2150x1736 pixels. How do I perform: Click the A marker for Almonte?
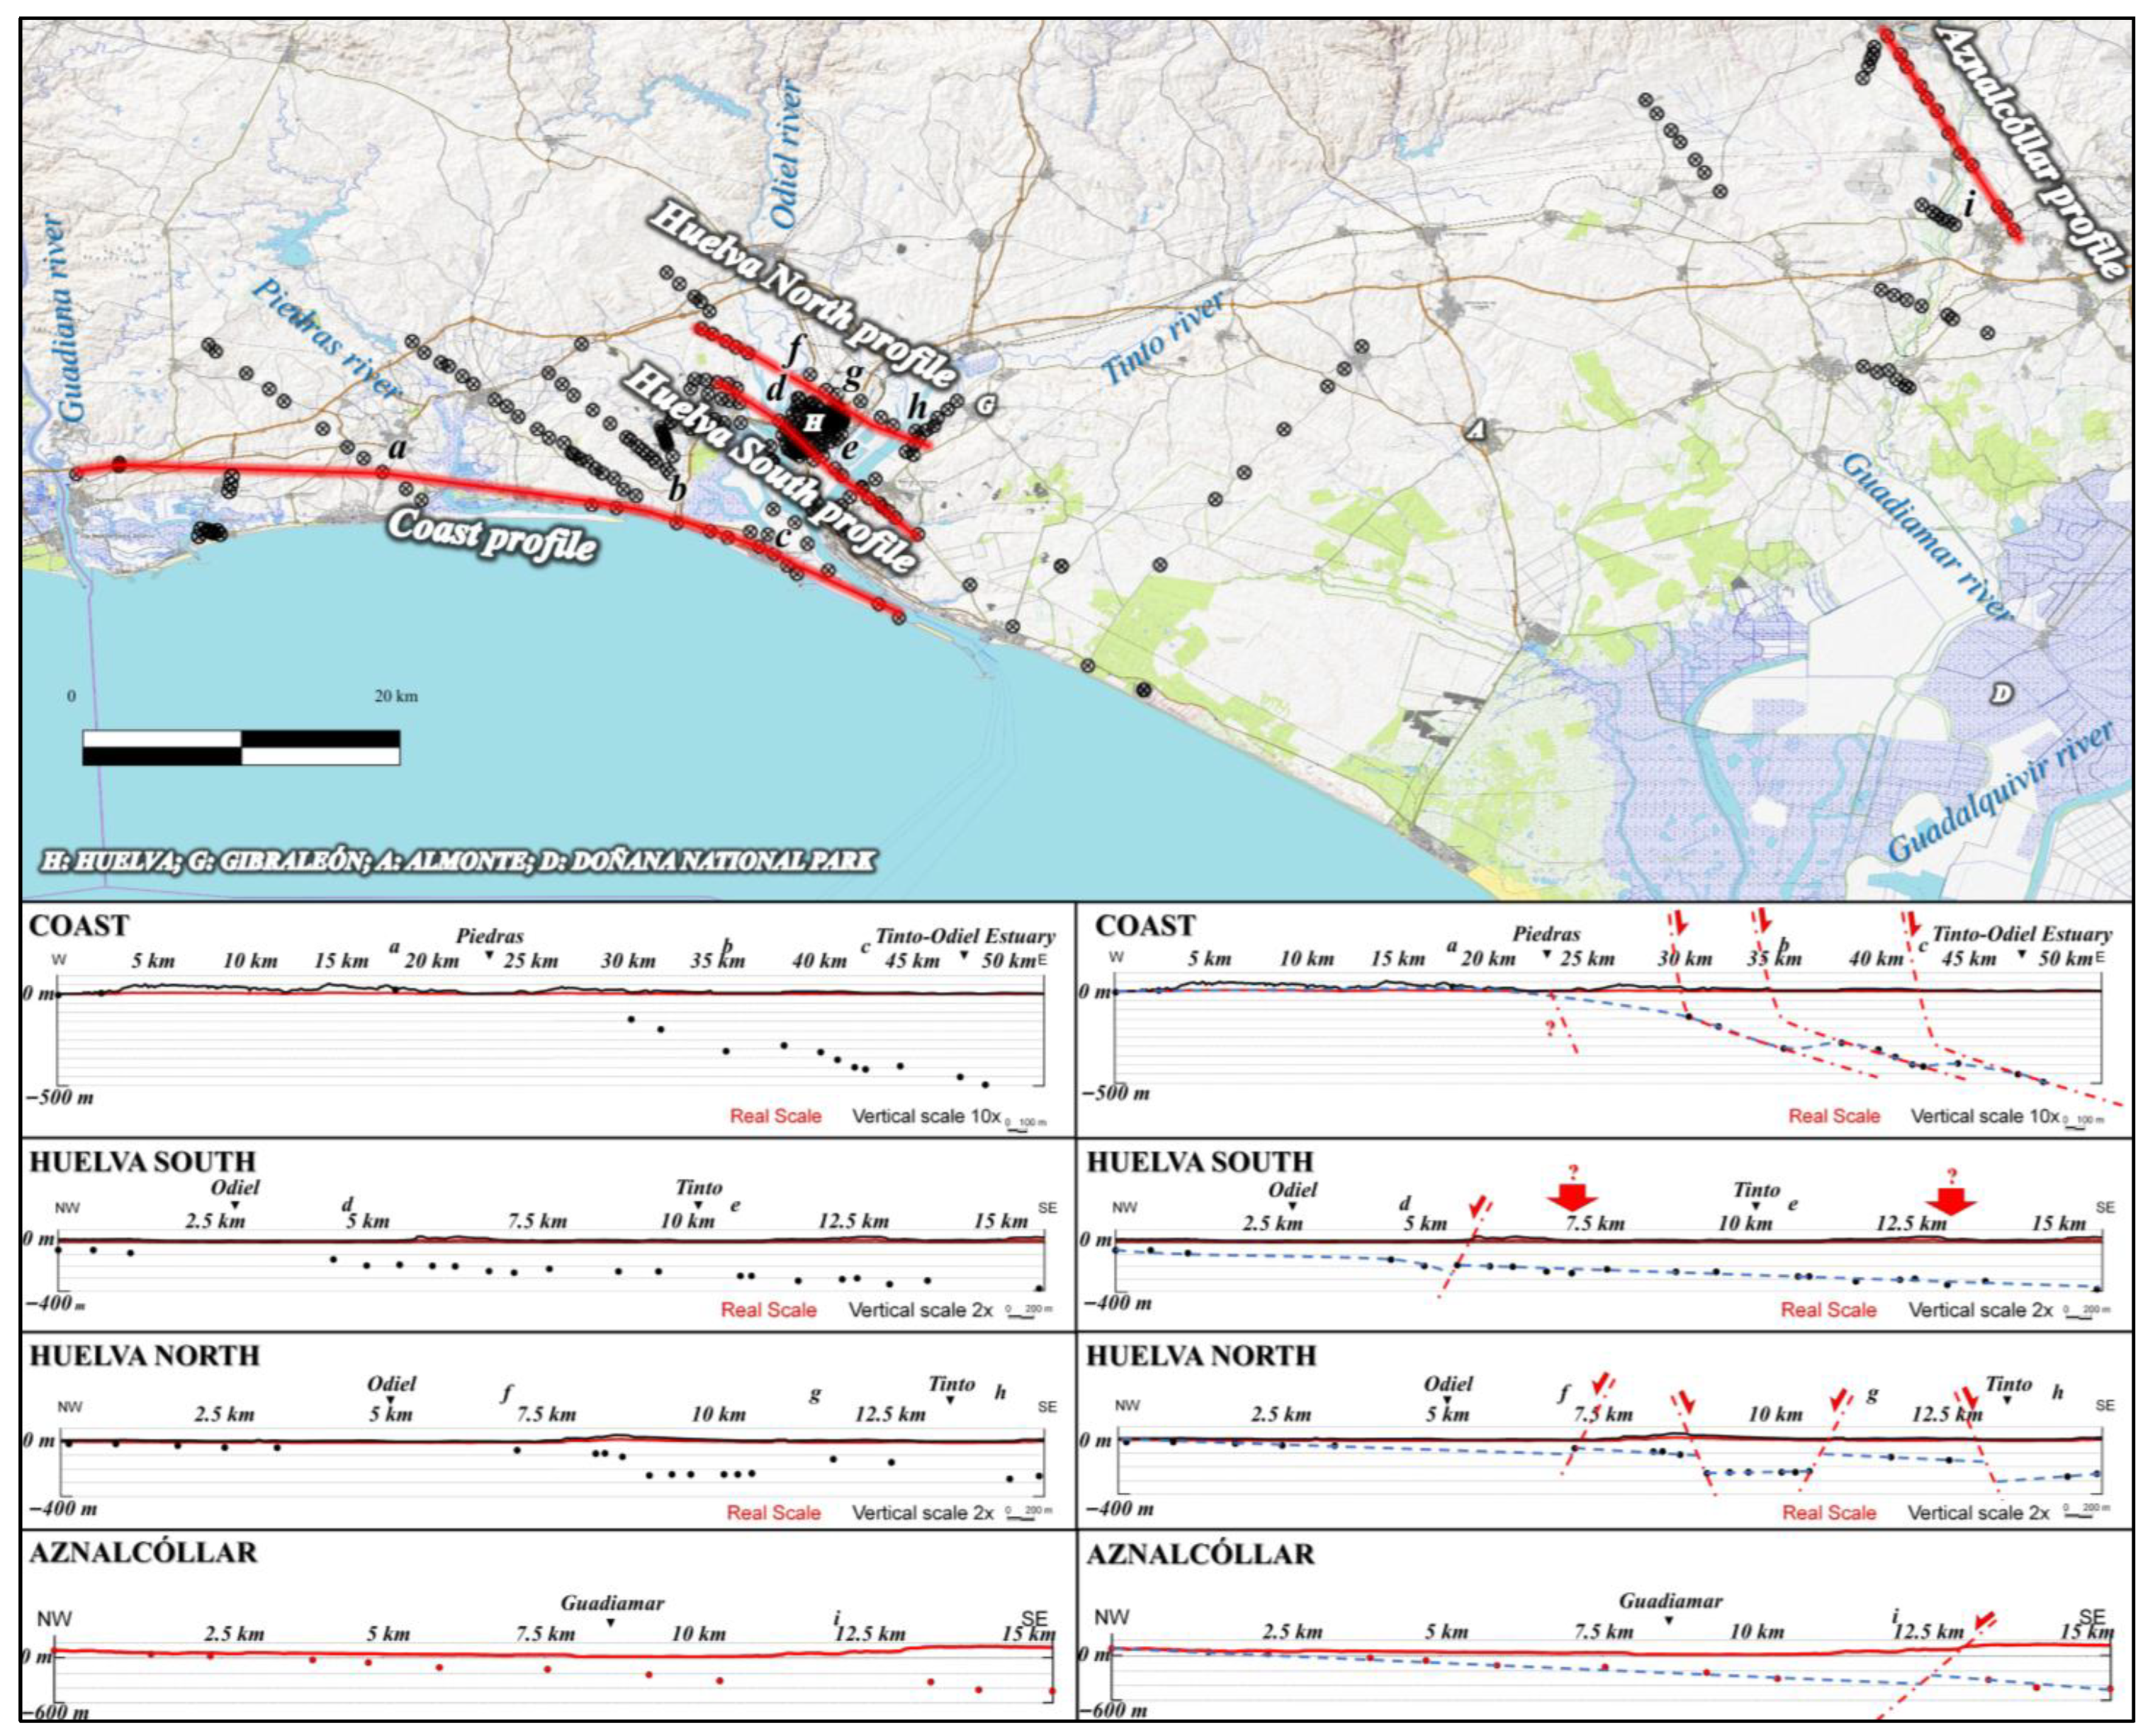click(x=1476, y=431)
